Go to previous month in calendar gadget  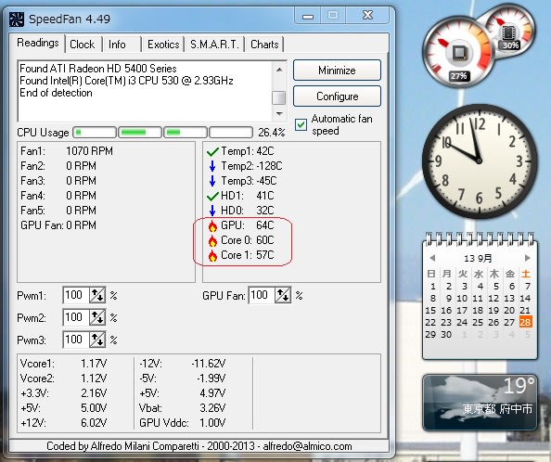pyautogui.click(x=432, y=258)
